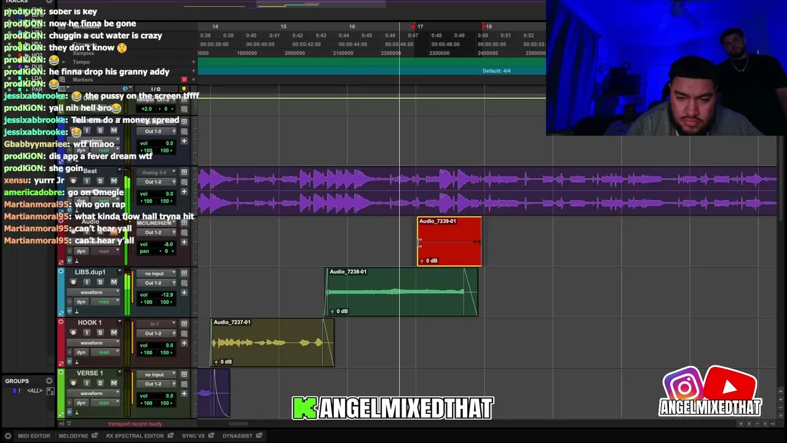The image size is (787, 443).
Task: Click the LIBS.dup1 dyn button
Action: tap(81, 302)
